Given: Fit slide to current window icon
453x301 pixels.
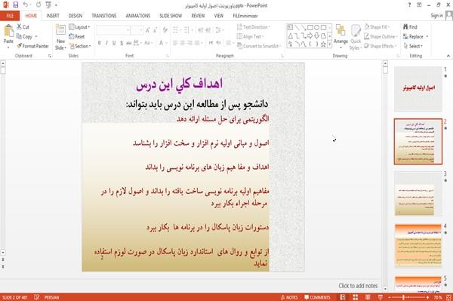Looking at the screenshot, I should coord(448,297).
